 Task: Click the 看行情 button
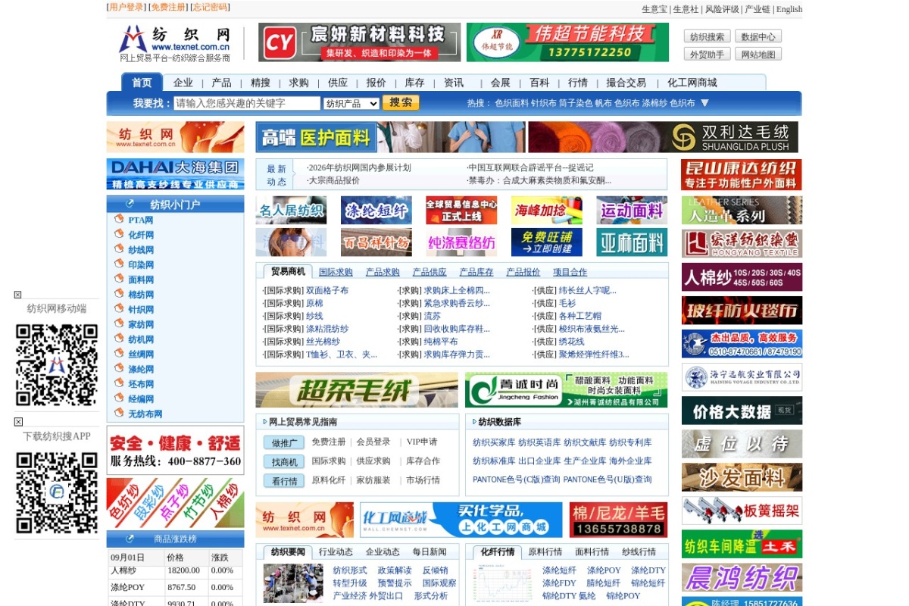[x=284, y=480]
